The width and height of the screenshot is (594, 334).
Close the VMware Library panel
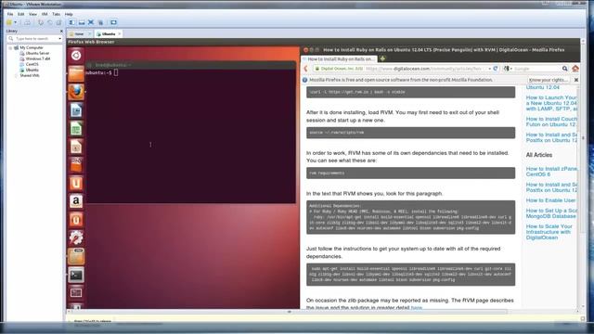coord(61,31)
